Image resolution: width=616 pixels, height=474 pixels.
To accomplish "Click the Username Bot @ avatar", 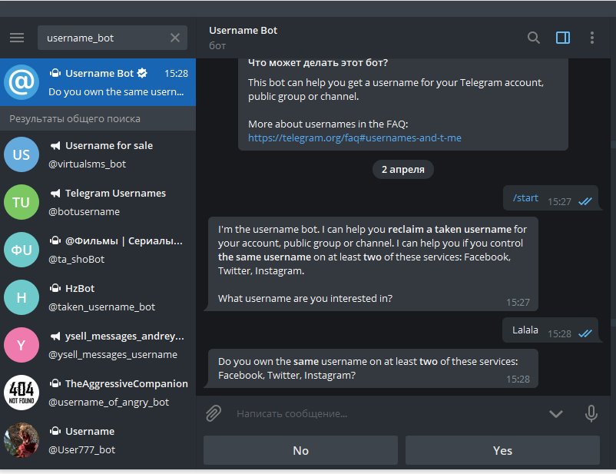I will 22,82.
